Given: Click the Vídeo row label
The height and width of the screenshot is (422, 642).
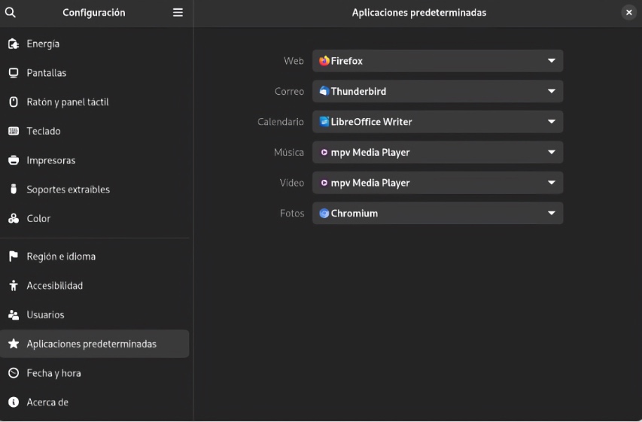Looking at the screenshot, I should coord(291,183).
